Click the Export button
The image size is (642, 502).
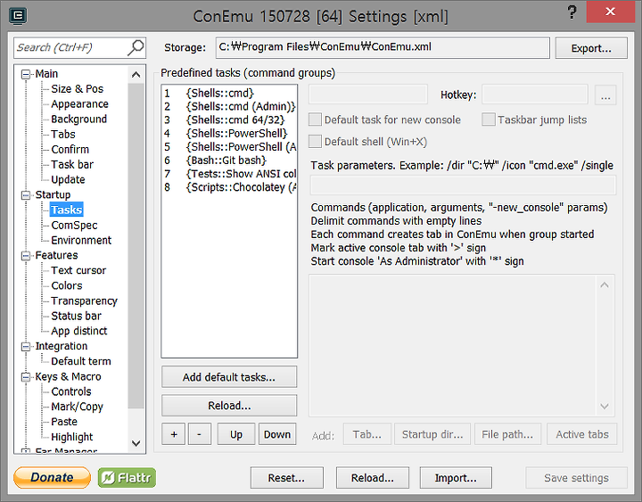click(591, 48)
